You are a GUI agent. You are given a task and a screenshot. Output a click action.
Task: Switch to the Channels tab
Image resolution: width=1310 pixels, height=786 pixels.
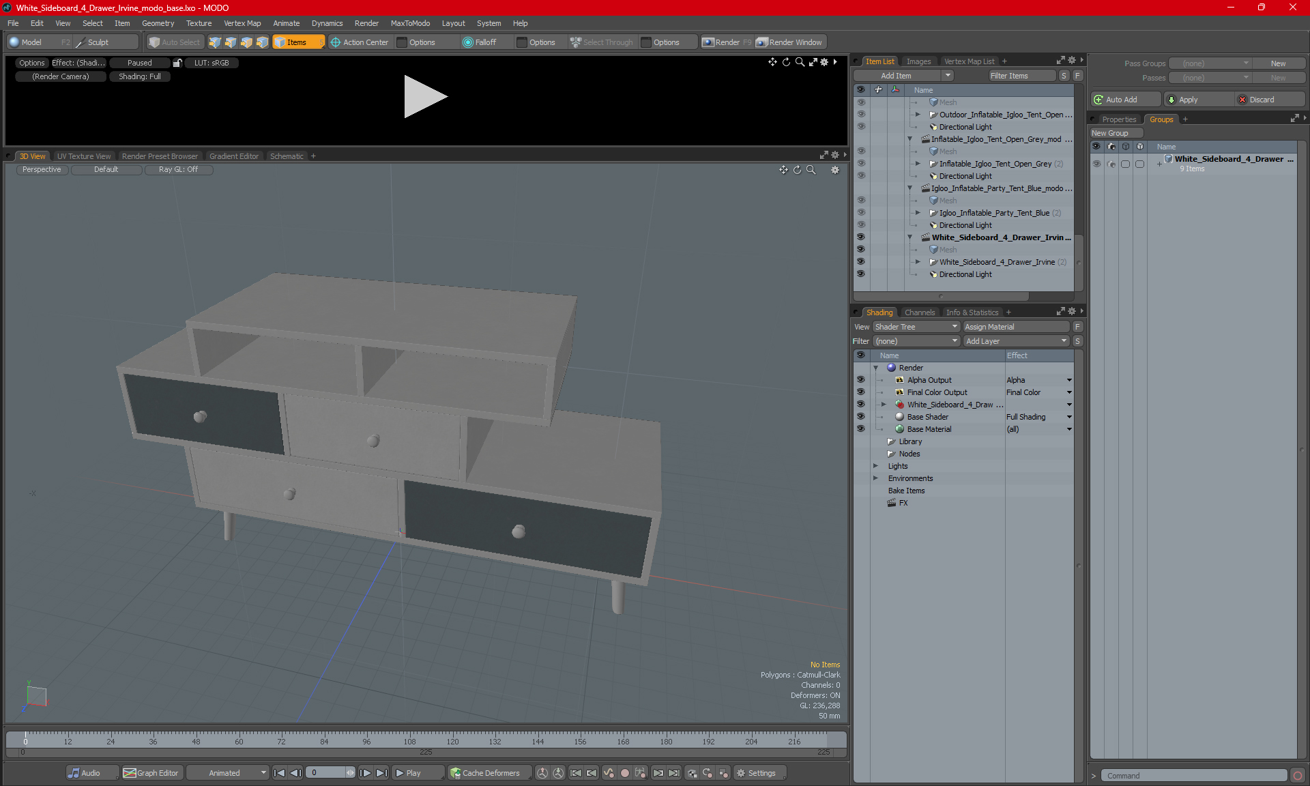click(x=919, y=312)
